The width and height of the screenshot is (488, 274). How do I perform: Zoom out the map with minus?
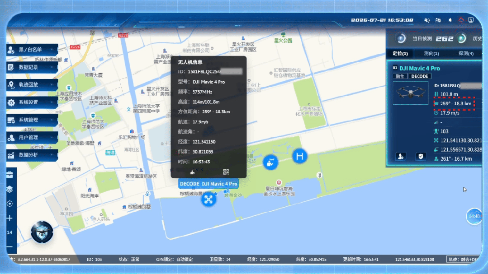9,247
